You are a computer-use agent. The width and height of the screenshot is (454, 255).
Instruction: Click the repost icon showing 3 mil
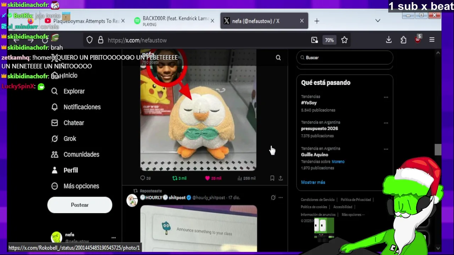[175, 178]
